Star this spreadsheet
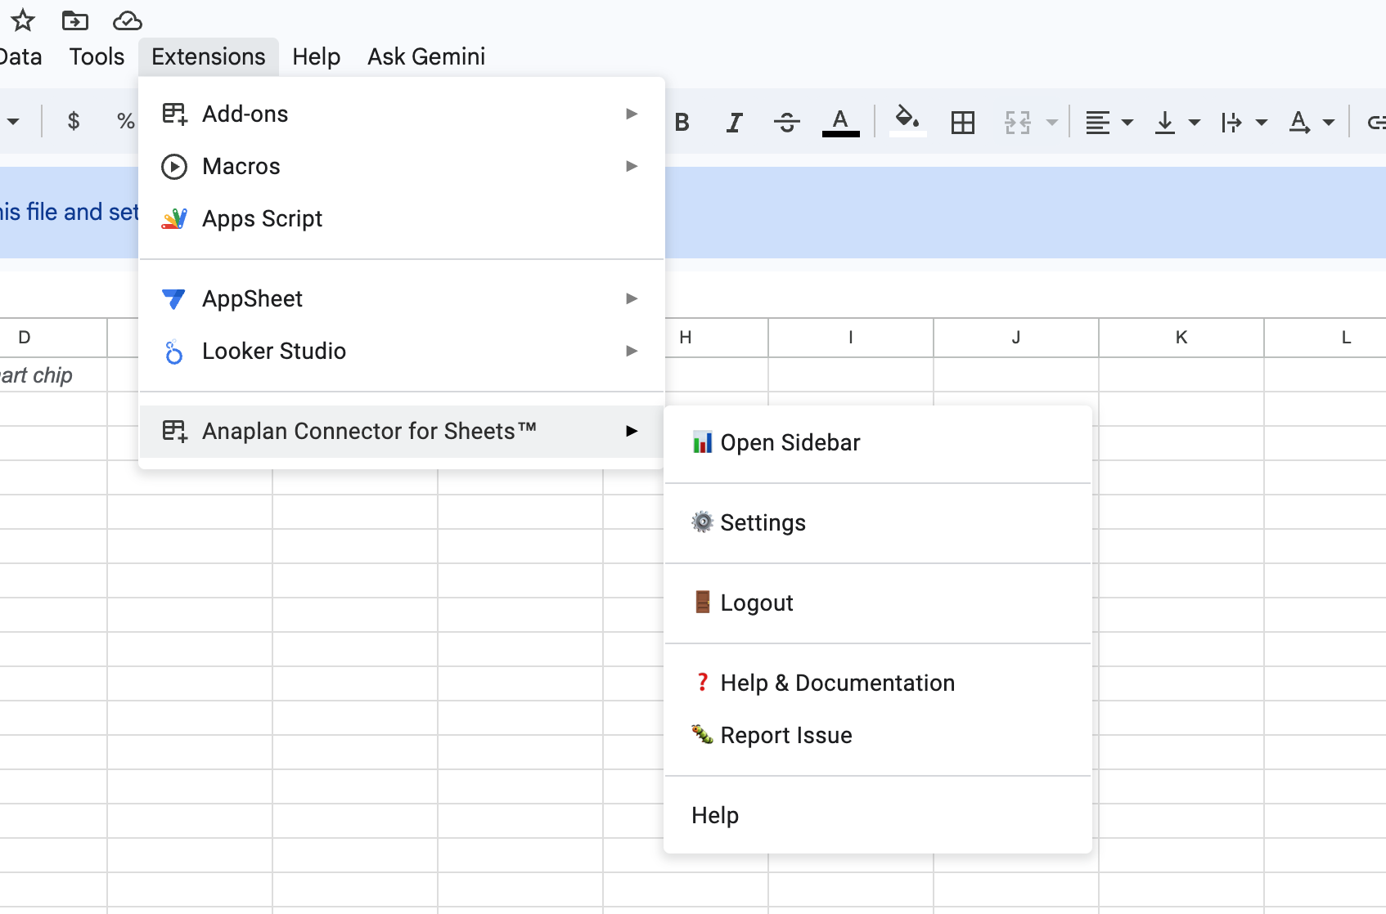 [x=23, y=20]
